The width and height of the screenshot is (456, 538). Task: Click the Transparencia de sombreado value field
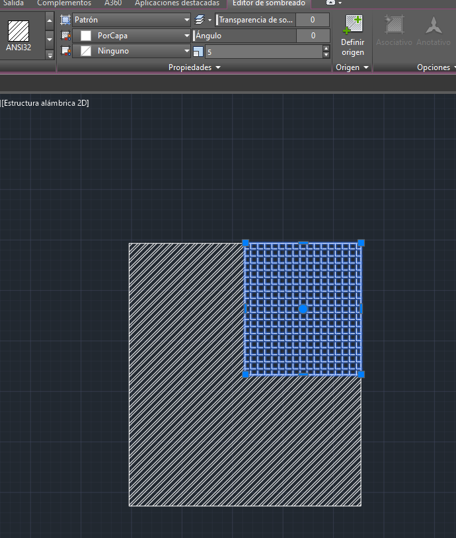click(x=312, y=20)
